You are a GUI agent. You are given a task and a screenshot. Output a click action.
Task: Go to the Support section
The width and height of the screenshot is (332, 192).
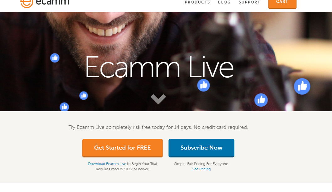[x=249, y=2]
